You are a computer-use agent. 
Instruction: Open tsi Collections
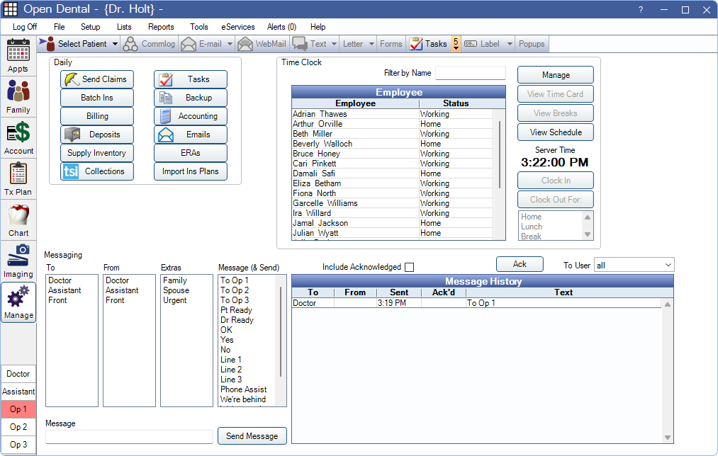point(97,171)
